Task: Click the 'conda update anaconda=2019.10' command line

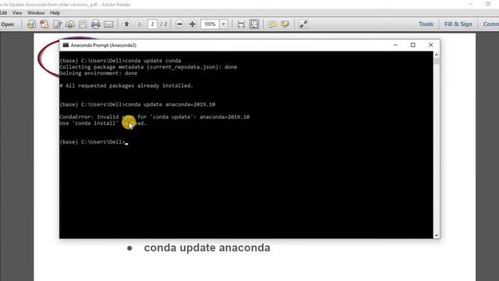Action: point(137,105)
